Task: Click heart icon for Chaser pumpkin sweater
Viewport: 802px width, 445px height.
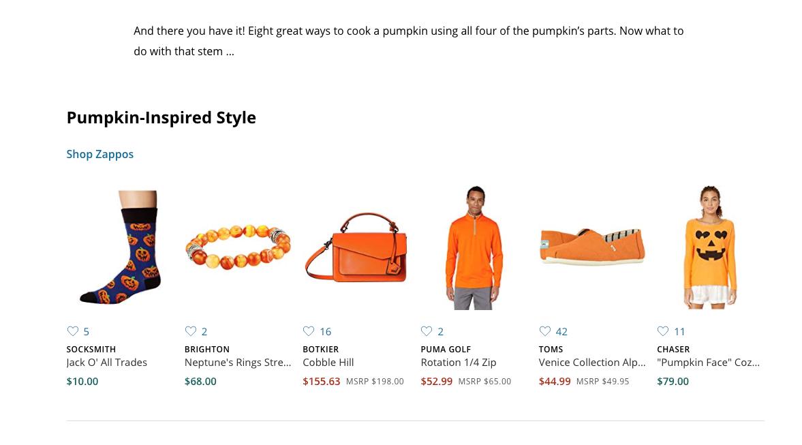Action: point(663,331)
